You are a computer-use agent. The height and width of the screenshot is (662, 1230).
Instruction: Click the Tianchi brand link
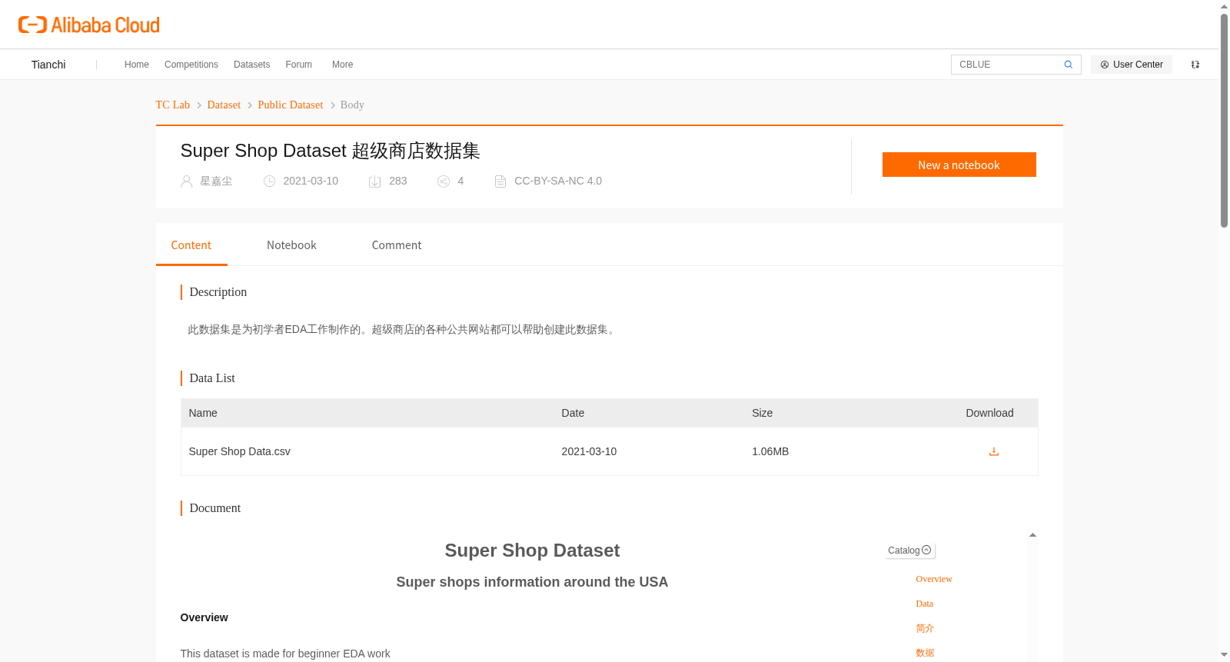[48, 65]
